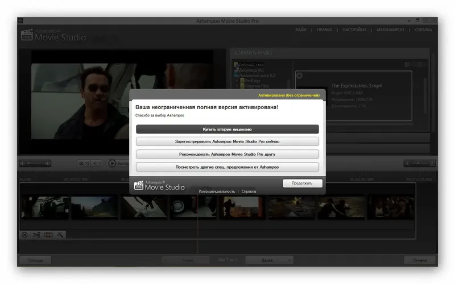Click Зарегистрировать Ashampoo Movie Studio Pro сейчас
The image size is (455, 284).
click(227, 141)
